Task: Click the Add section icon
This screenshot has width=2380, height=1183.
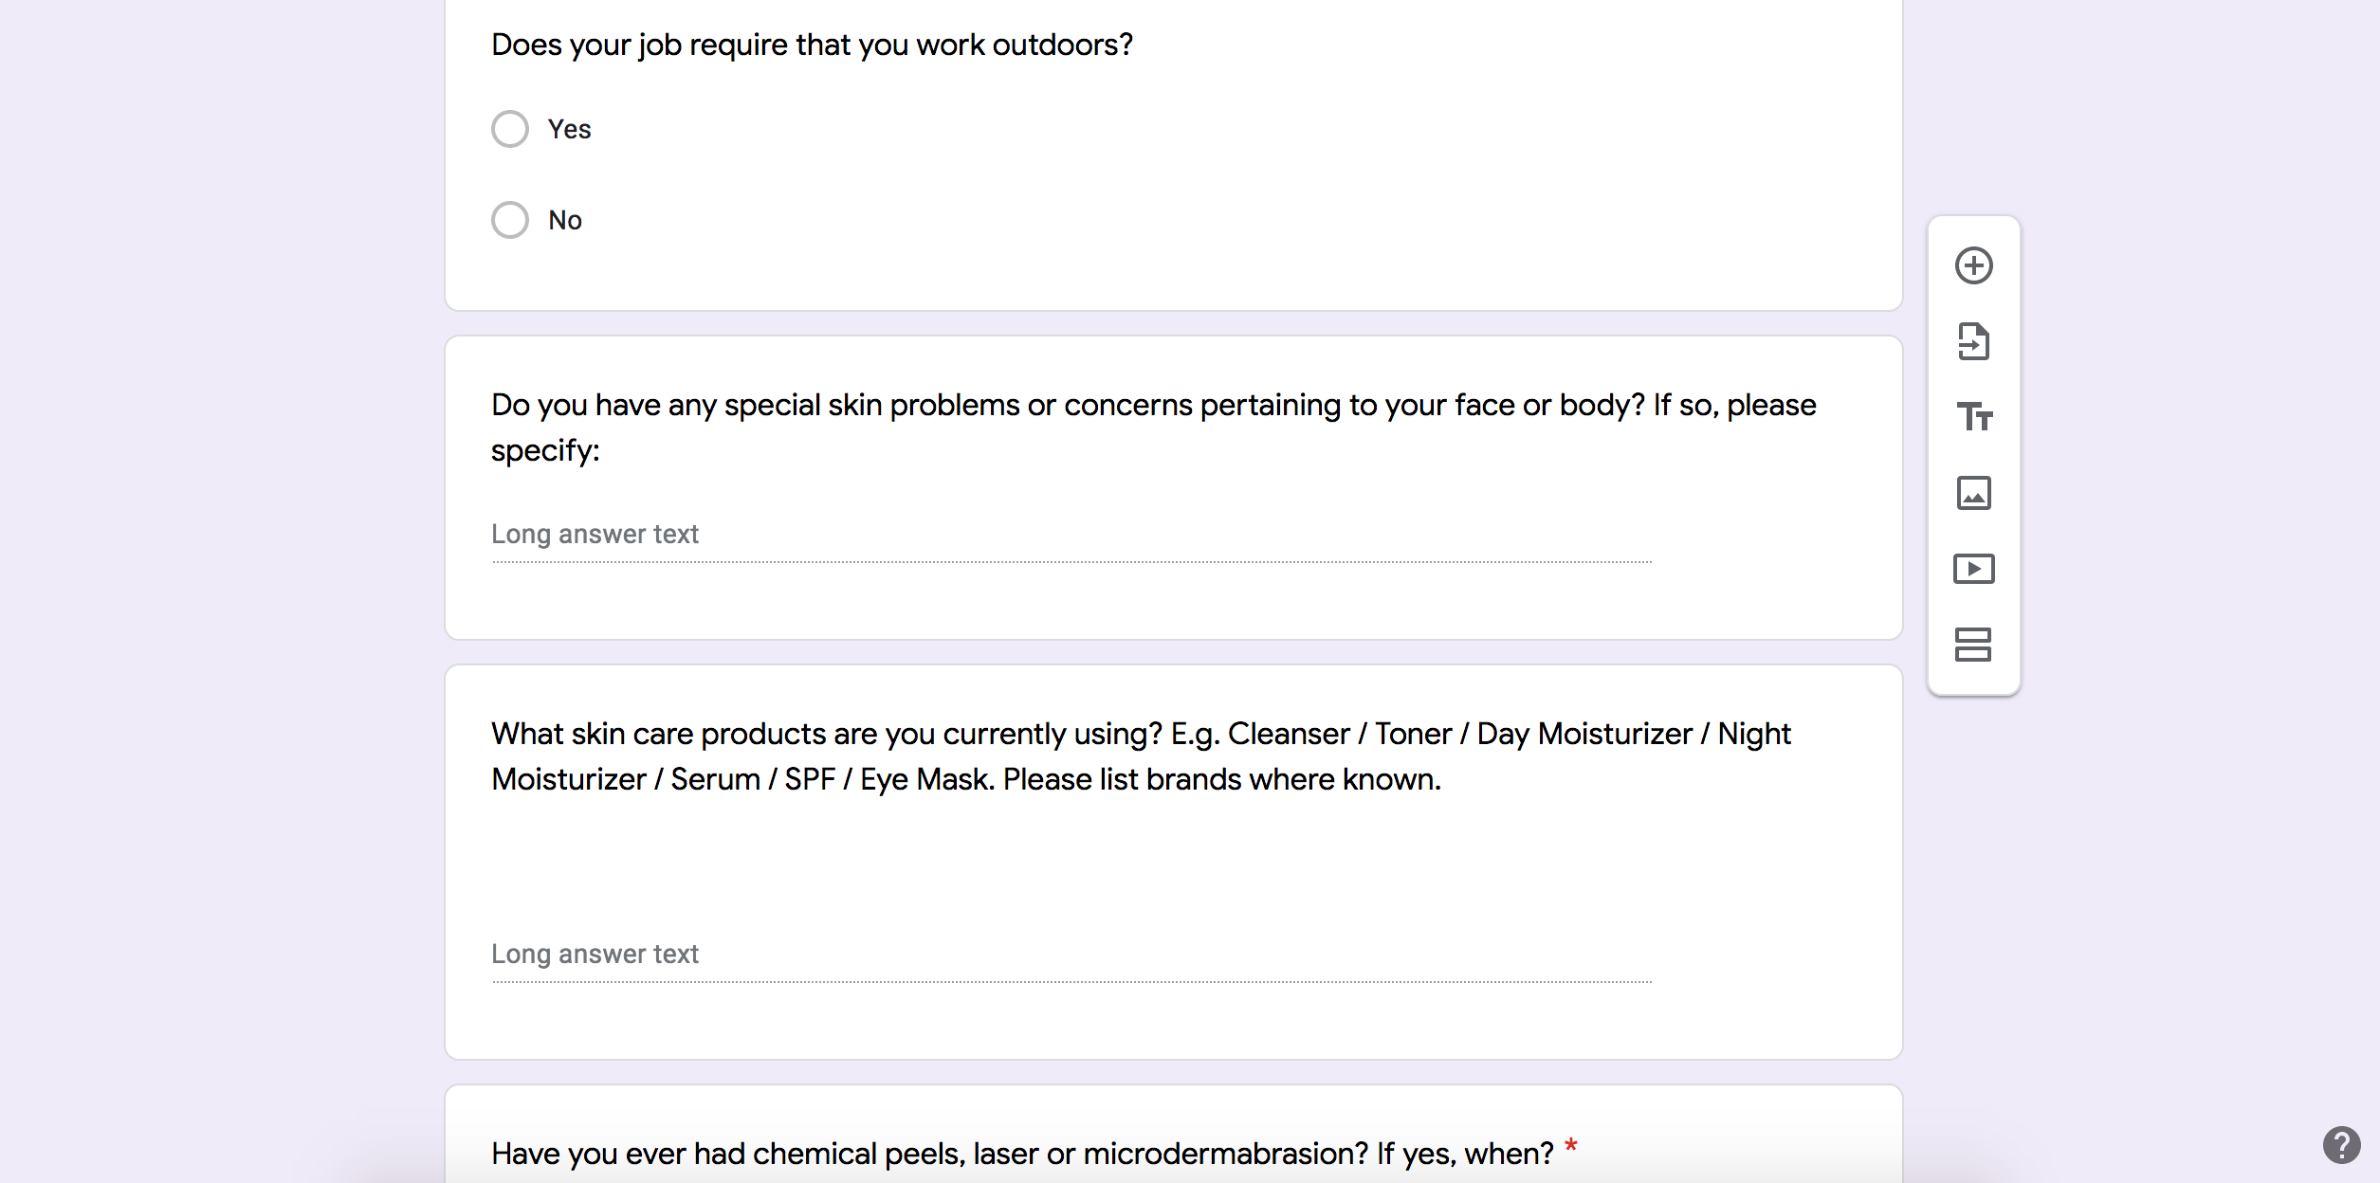Action: point(1973,645)
